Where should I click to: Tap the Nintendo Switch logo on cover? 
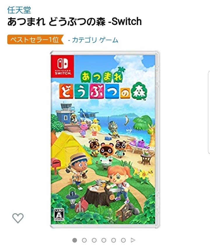tap(62, 66)
